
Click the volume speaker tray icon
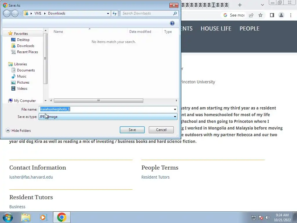click(x=268, y=217)
